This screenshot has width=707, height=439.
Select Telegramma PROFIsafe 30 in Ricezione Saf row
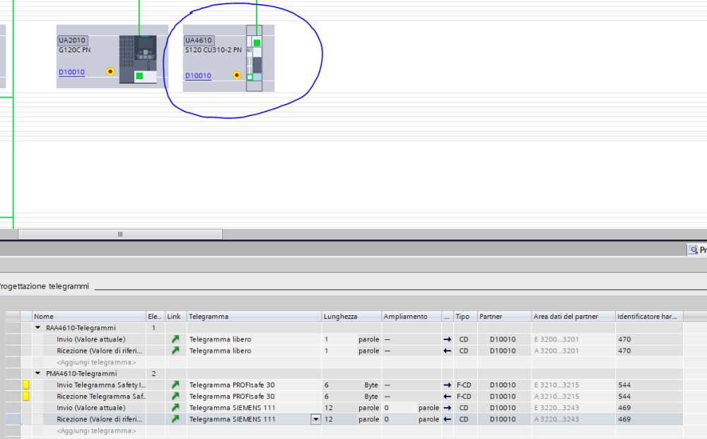tap(232, 396)
